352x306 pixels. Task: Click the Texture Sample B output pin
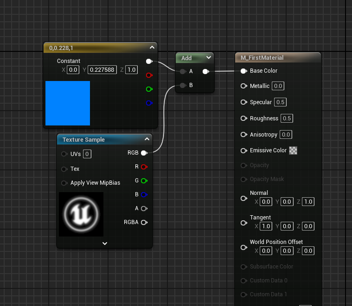pyautogui.click(x=144, y=195)
